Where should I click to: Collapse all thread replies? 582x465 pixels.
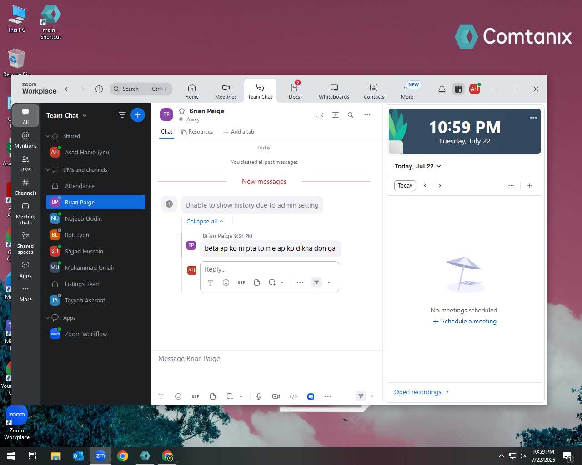(205, 221)
